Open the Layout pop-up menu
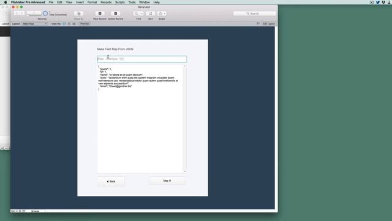Image resolution: width=392 pixels, height=221 pixels. pyautogui.click(x=34, y=24)
